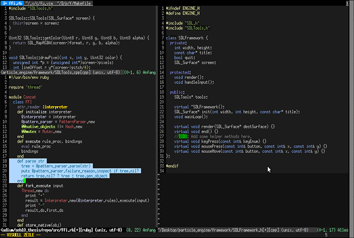Click the '#endif' line in right pane
This screenshot has height=238, width=354.
[172, 166]
